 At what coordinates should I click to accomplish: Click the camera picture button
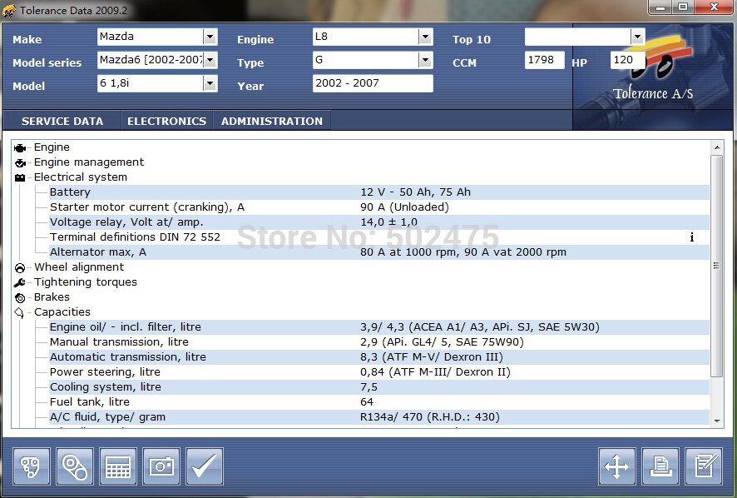(x=161, y=466)
